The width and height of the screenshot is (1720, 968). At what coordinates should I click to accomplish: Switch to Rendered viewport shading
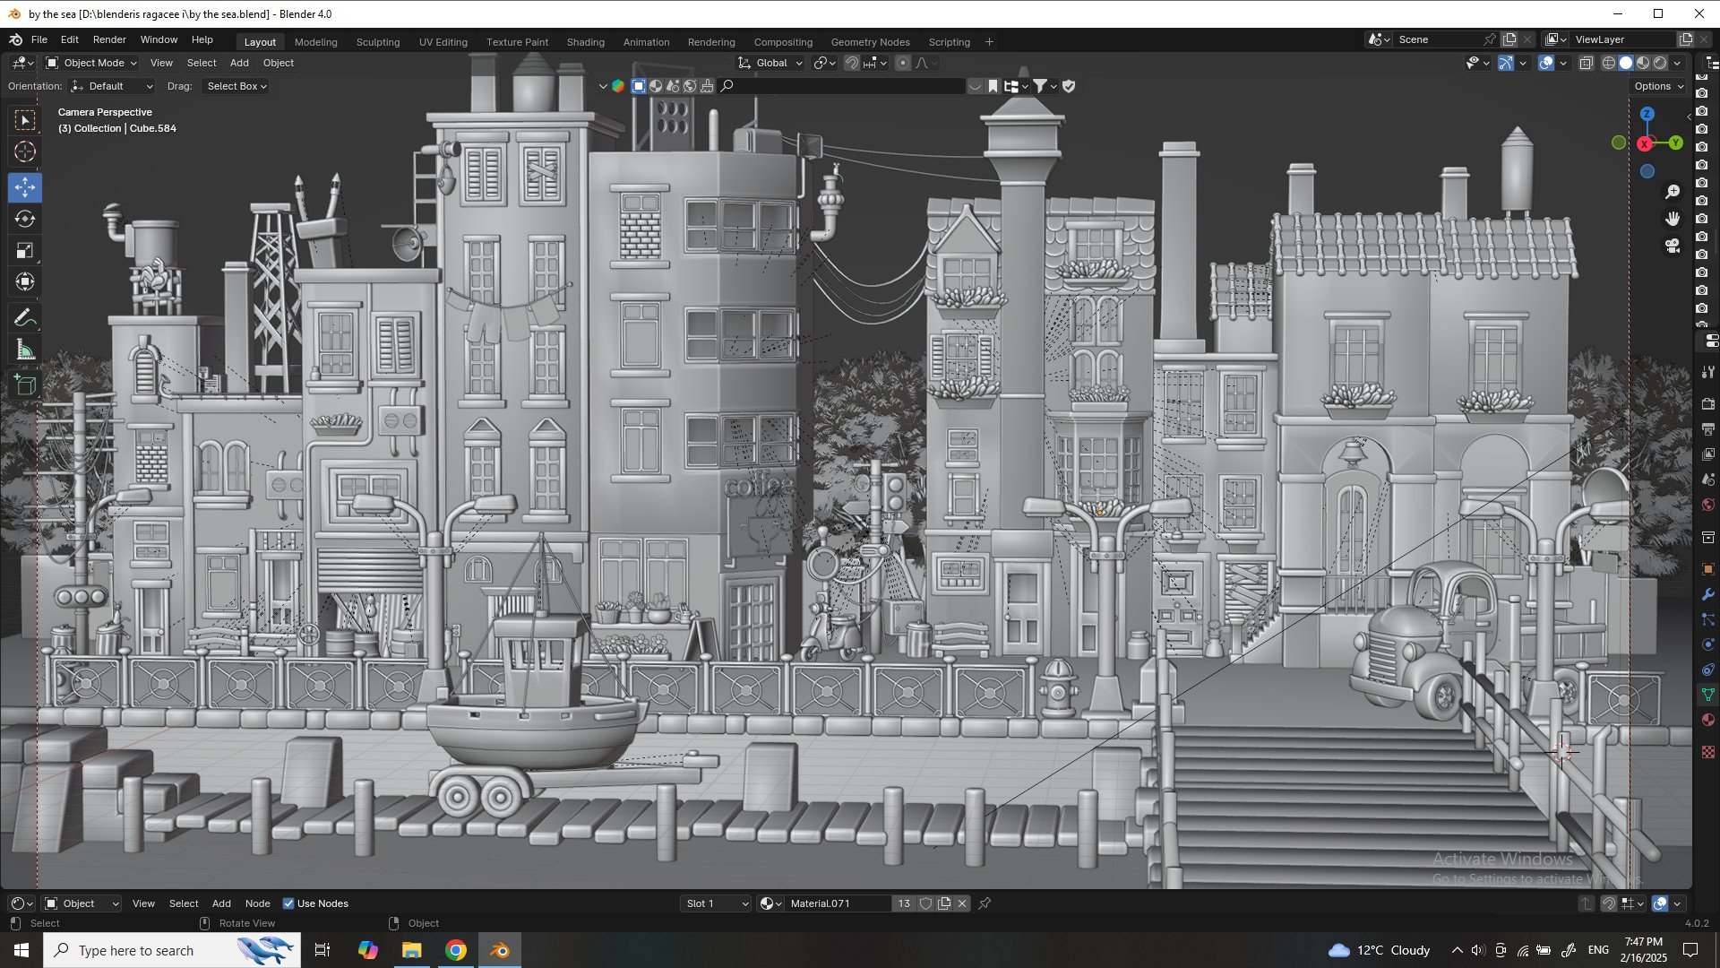coord(1660,63)
